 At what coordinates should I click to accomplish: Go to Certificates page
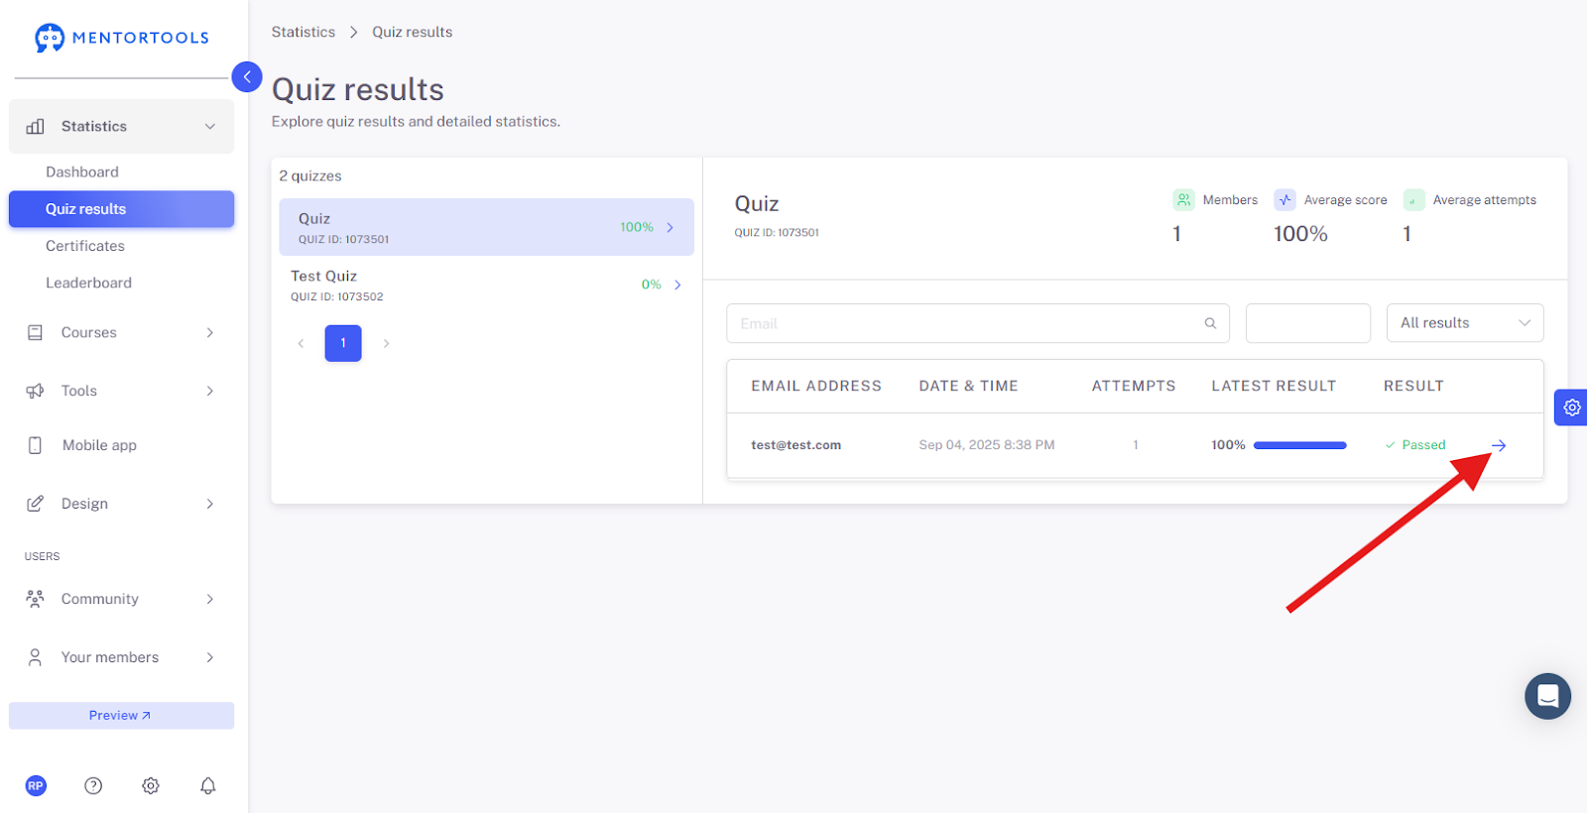pos(85,246)
